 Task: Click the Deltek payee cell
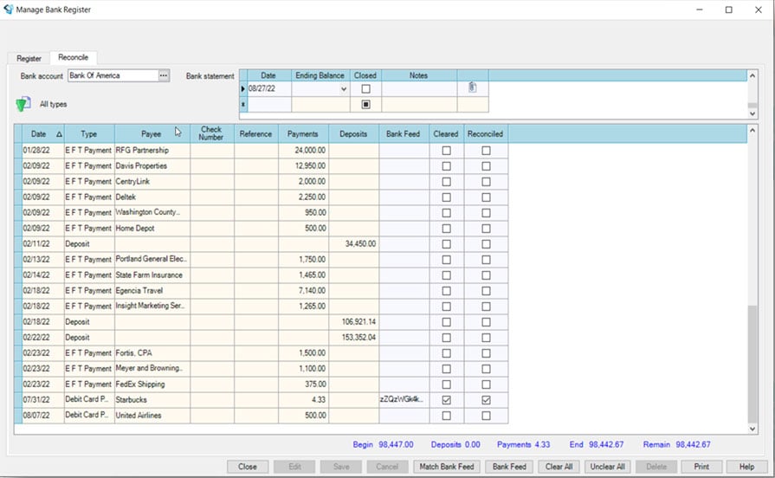click(x=152, y=197)
